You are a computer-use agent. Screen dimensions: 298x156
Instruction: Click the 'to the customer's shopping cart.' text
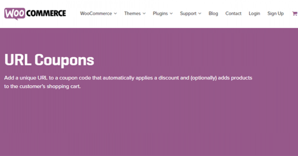[42, 86]
